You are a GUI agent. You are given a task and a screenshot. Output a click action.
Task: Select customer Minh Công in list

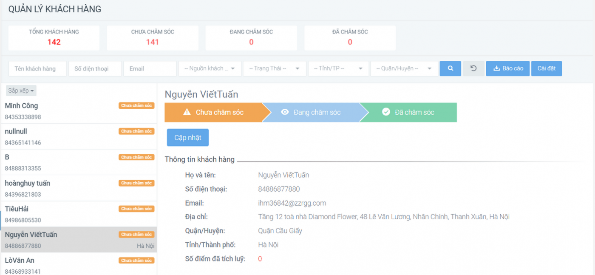pos(21,106)
